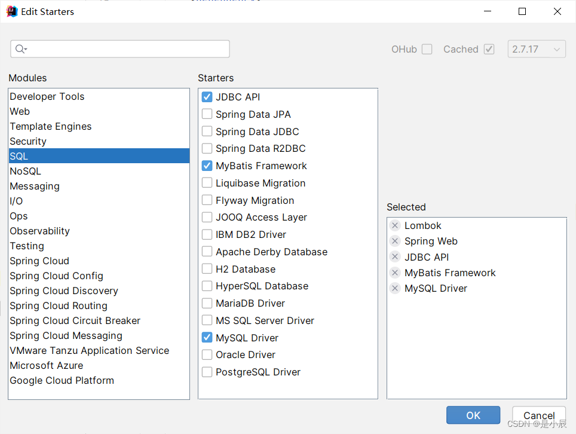Check the H2 Database checkbox

pyautogui.click(x=207, y=269)
